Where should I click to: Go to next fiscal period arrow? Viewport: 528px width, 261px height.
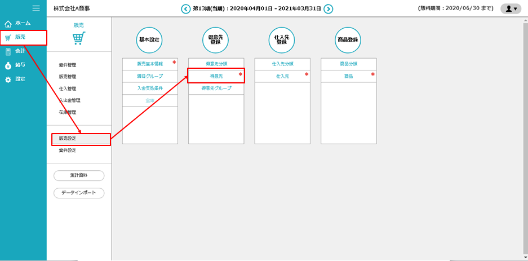pyautogui.click(x=329, y=8)
